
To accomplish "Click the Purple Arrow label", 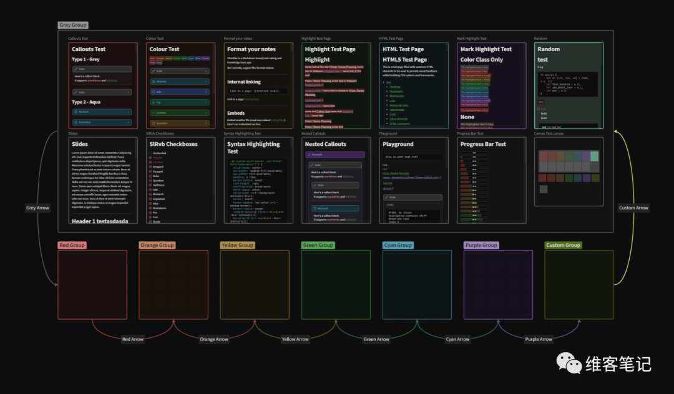I will coord(539,339).
